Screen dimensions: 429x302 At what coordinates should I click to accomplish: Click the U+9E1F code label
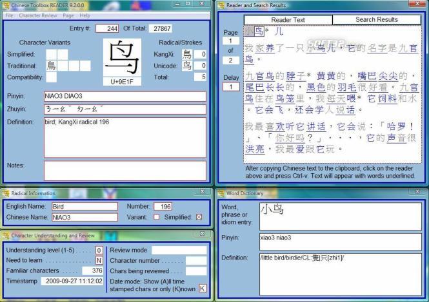(122, 82)
